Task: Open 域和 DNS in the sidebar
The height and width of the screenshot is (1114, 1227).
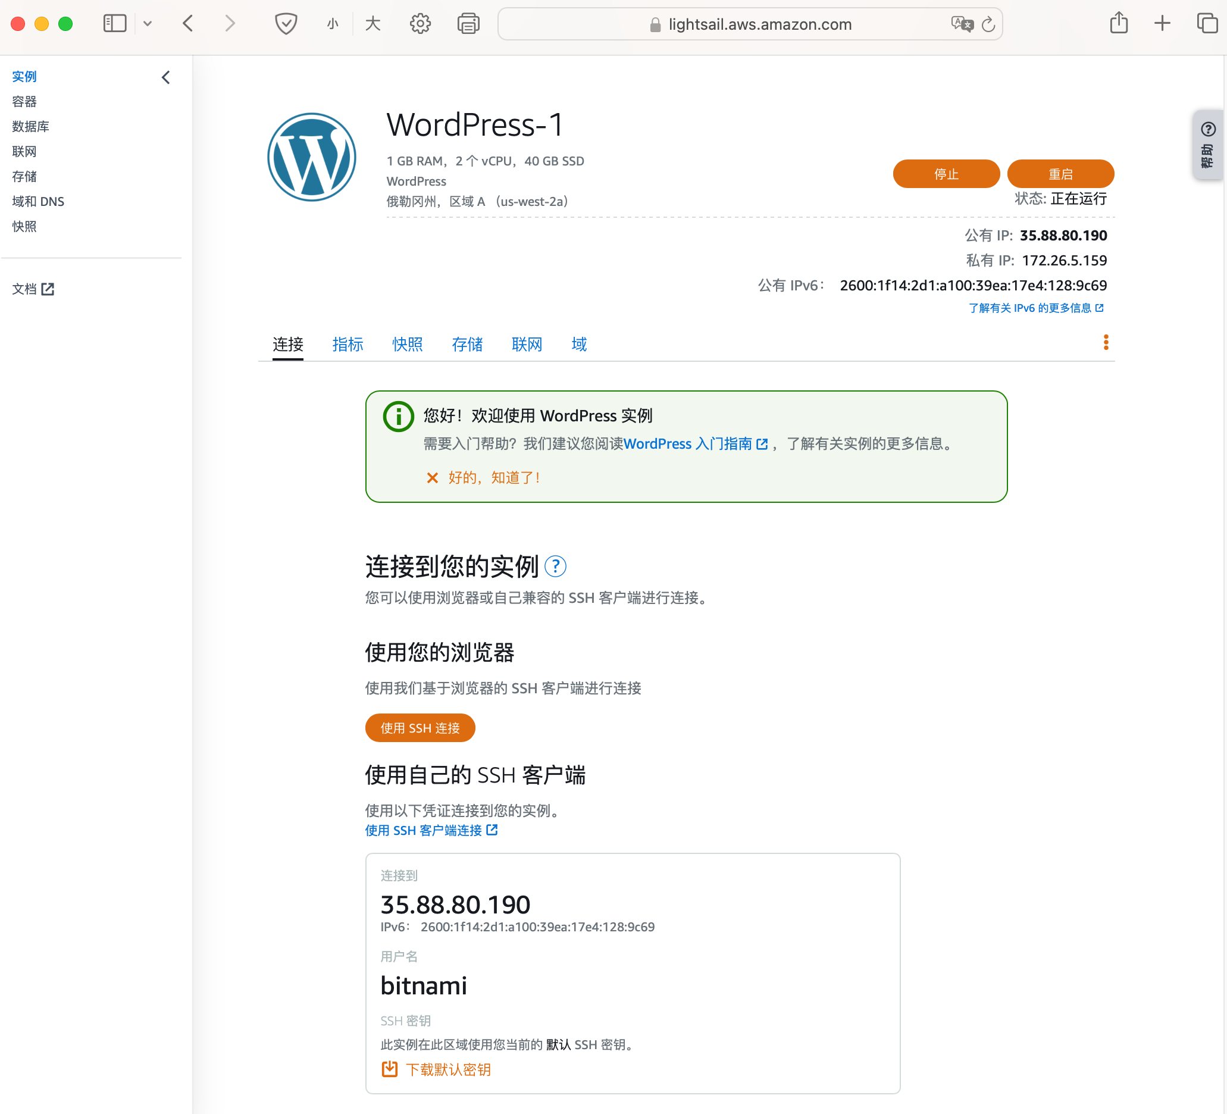Action: click(x=37, y=202)
